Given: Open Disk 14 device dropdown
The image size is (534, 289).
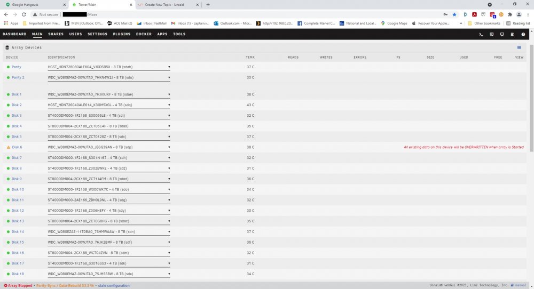Looking at the screenshot, I should point(108,231).
